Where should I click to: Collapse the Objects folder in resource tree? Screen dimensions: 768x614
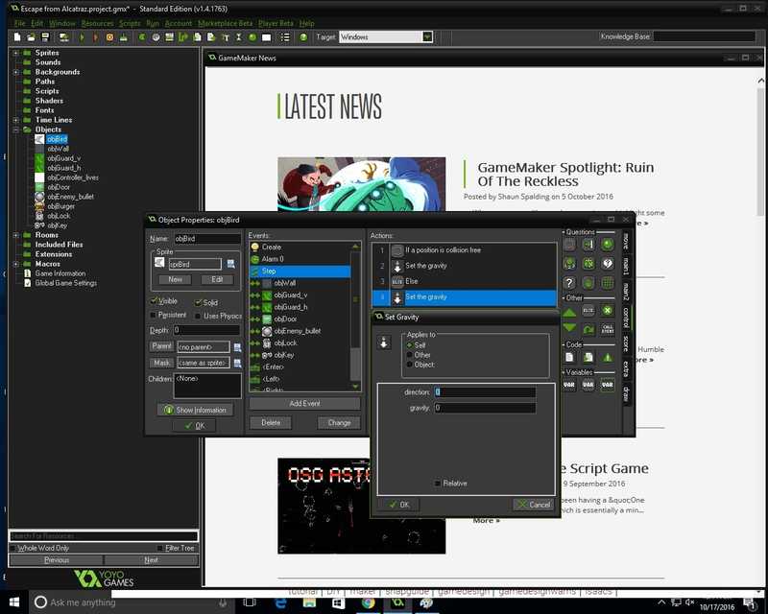(x=16, y=130)
